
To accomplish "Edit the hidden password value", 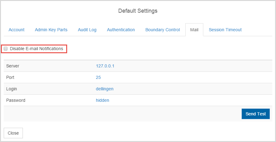I will tap(102, 100).
